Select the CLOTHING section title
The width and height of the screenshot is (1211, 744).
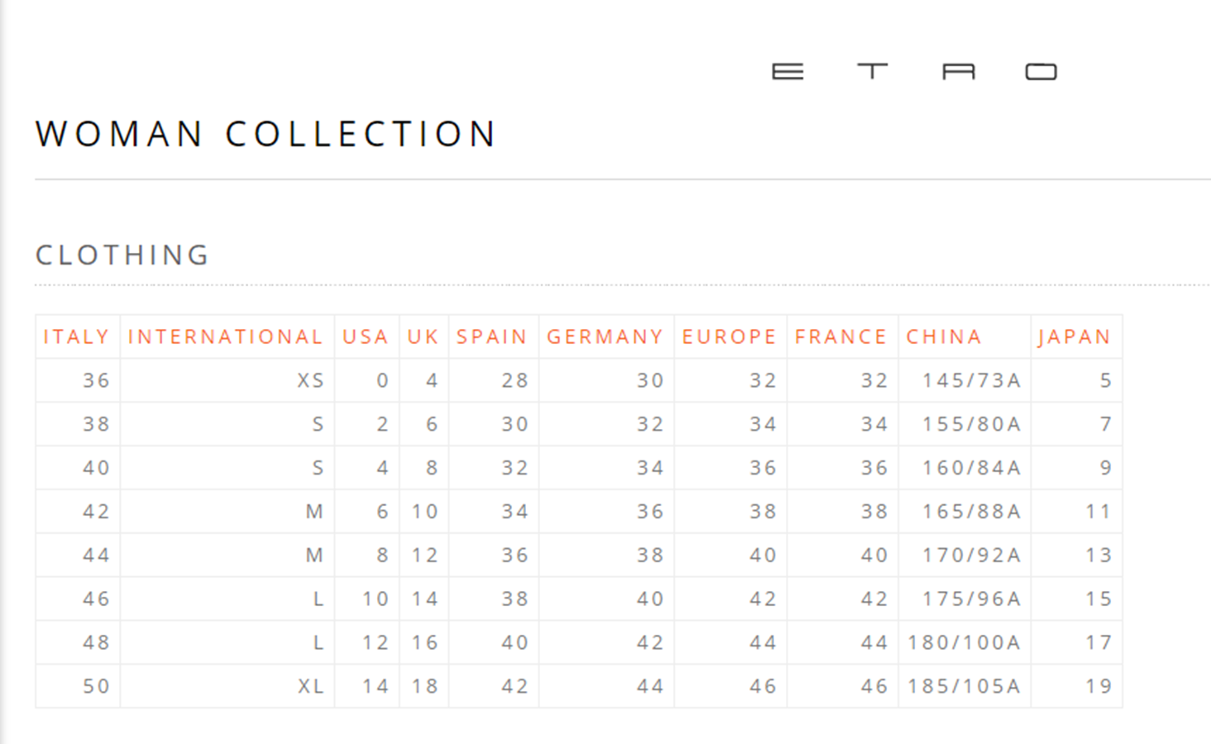122,255
